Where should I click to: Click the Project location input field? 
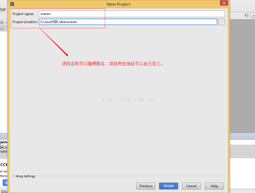click(128, 22)
